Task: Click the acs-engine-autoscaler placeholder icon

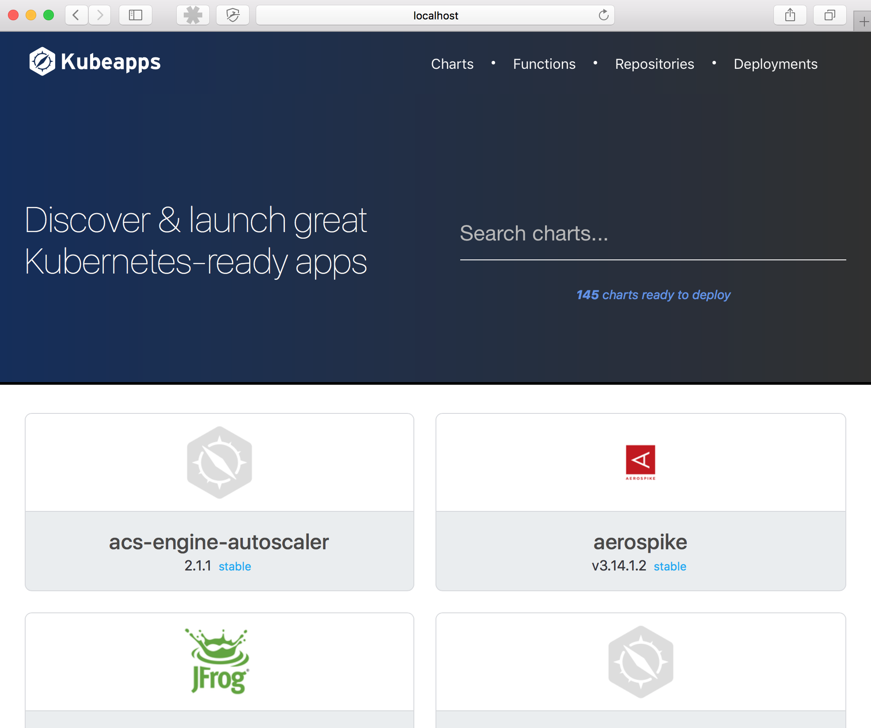Action: tap(220, 462)
